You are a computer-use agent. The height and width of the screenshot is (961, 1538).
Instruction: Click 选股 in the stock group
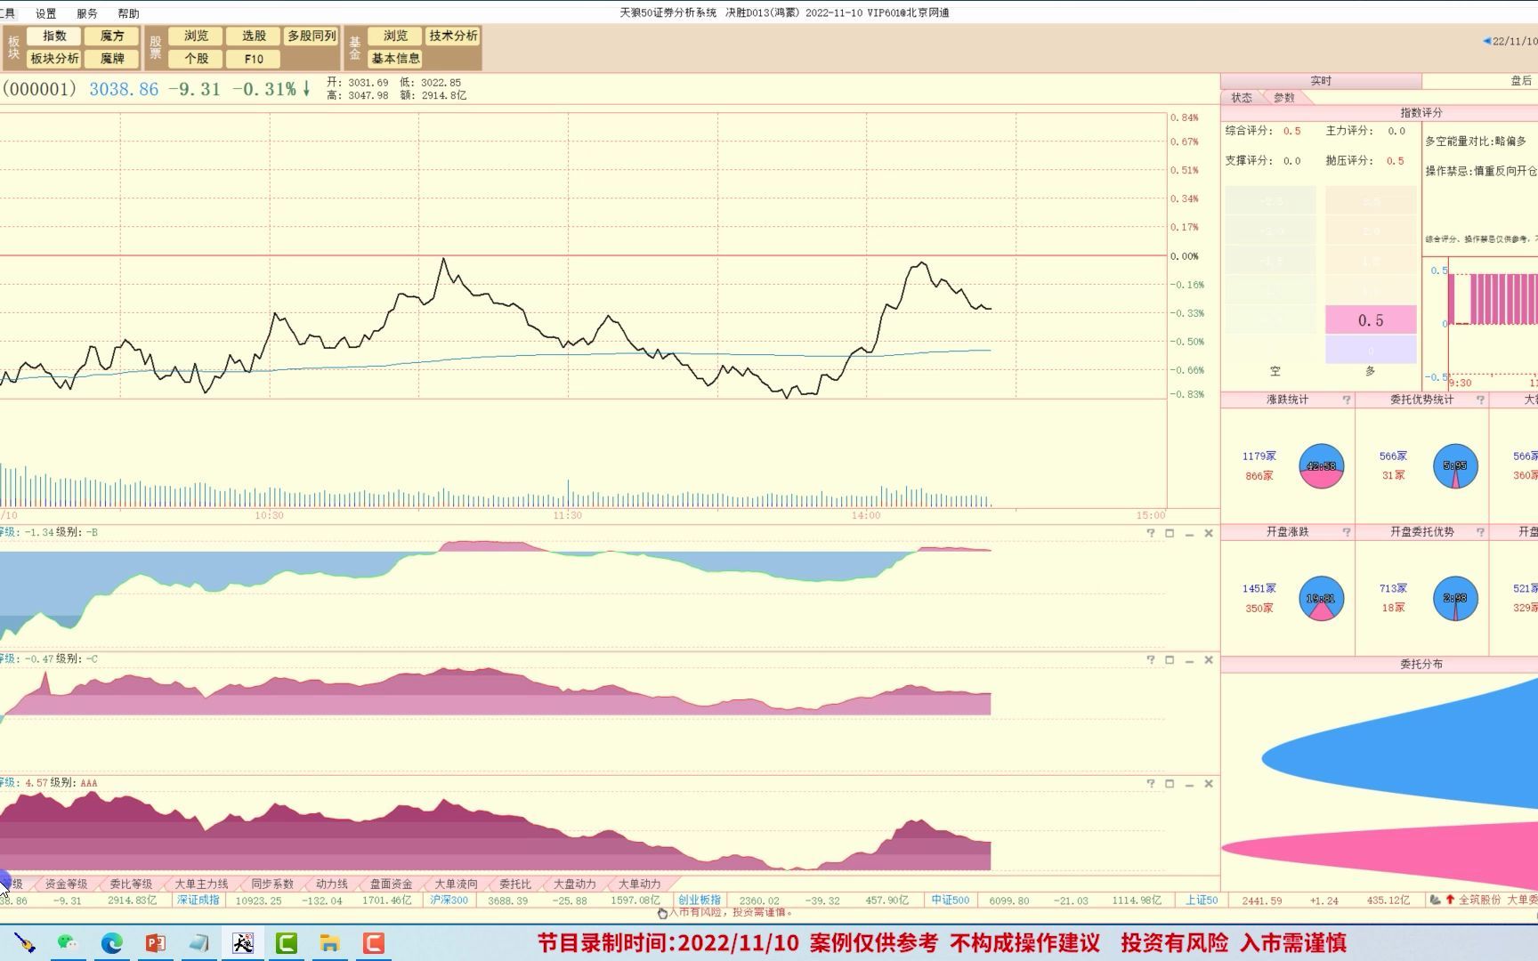[254, 36]
